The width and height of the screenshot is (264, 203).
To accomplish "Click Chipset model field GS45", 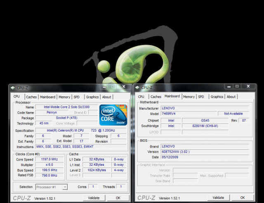I will pyautogui.click(x=205, y=120).
